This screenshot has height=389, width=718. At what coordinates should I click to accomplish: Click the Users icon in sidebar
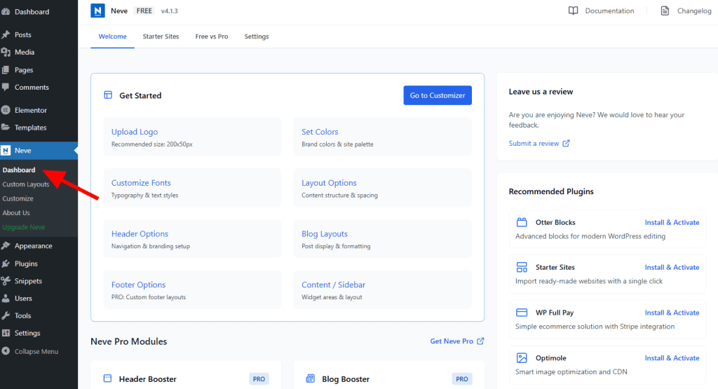[x=6, y=299]
